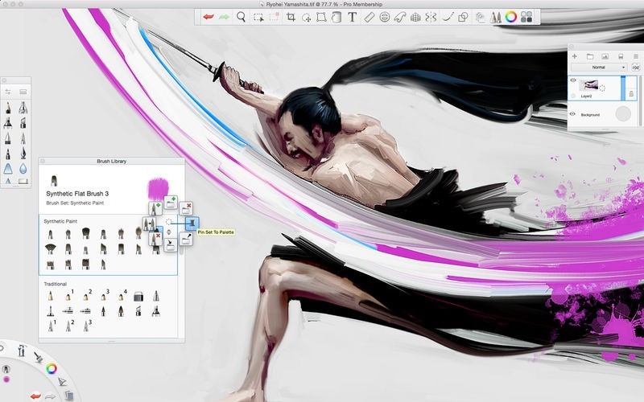This screenshot has height=402, width=644.
Task: Open the Color Wheel in top toolbar
Action: pos(510,16)
